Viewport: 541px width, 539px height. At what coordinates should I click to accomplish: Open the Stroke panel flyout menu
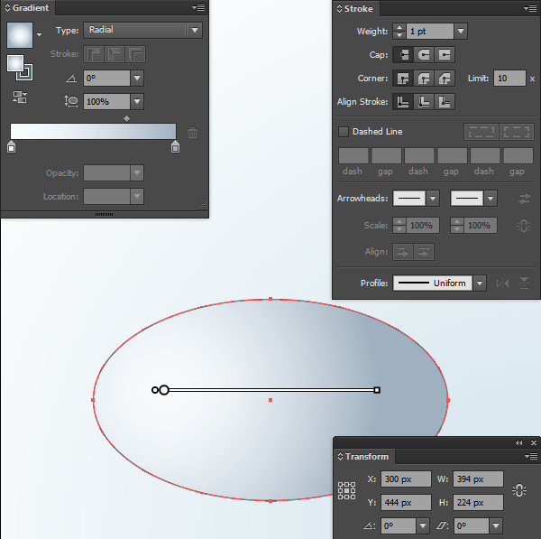[530, 8]
